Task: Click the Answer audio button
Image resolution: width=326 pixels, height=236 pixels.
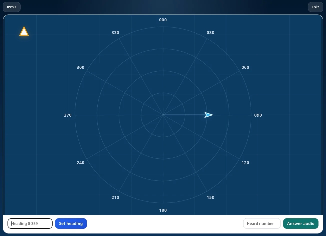Action: point(301,223)
